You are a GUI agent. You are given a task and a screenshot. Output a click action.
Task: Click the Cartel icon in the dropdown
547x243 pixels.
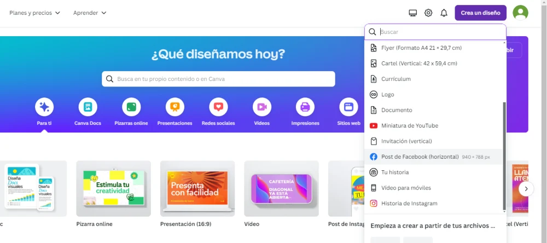(x=374, y=63)
